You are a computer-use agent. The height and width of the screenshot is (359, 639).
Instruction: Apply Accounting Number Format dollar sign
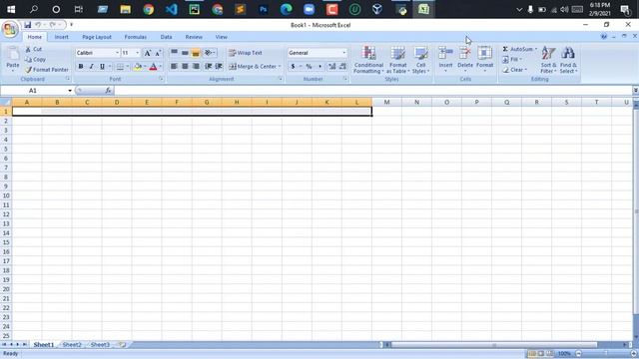click(x=293, y=67)
